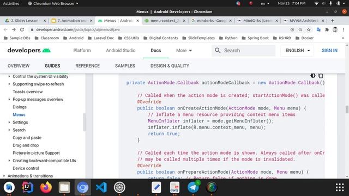Open the Device control guide
This screenshot has width=349, height=196.
point(26,168)
